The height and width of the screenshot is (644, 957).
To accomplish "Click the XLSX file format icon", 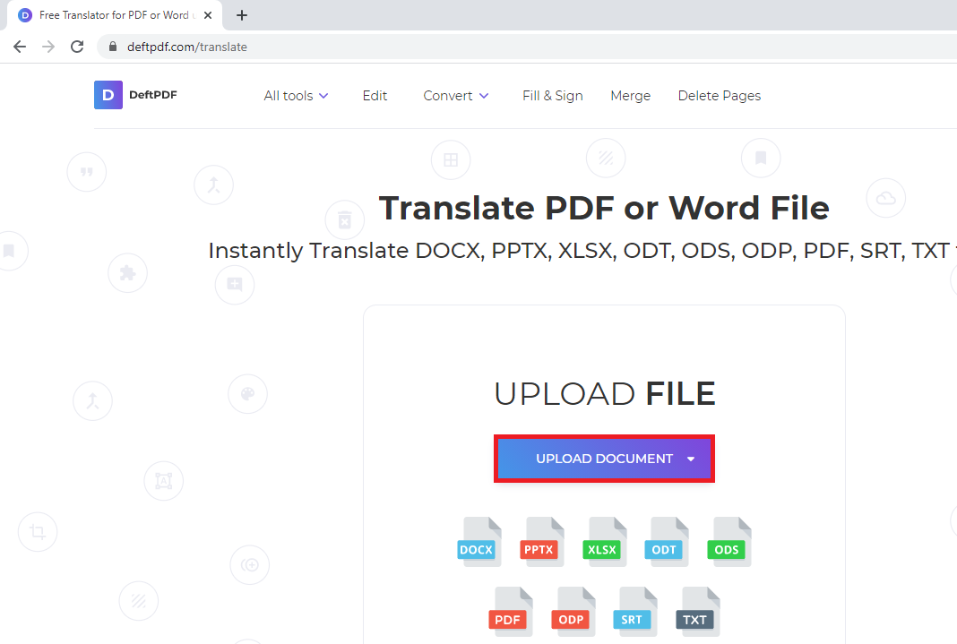I will pos(603,542).
